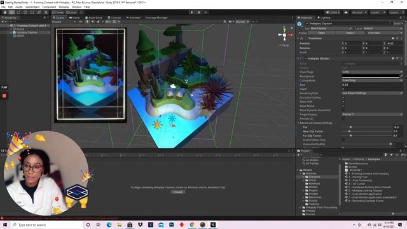The width and height of the screenshot is (407, 229).
Task: Open the Shaded draw mode dropdown
Action: (64, 22)
